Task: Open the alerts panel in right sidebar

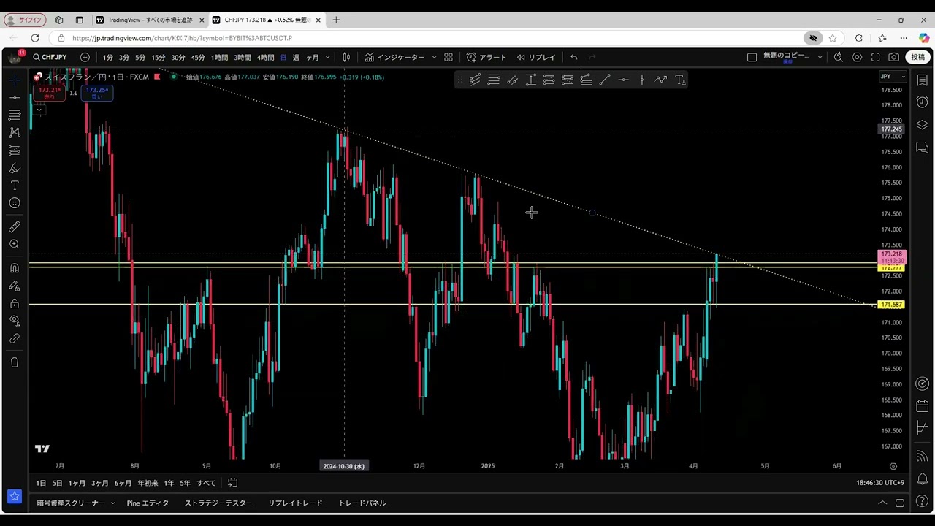Action: [922, 102]
